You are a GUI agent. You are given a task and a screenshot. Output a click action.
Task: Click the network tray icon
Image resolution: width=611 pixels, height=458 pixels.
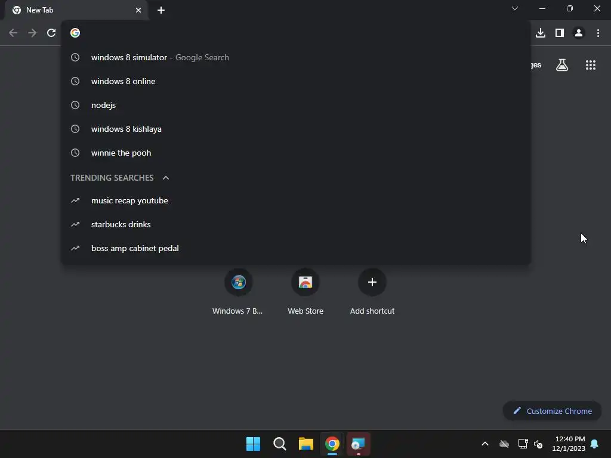(x=523, y=444)
